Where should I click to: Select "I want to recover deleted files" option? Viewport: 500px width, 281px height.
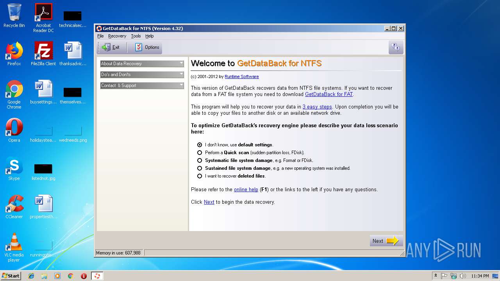pos(200,176)
